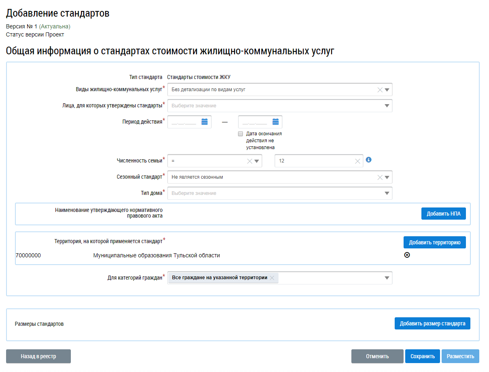Open the start date calendar picker

coord(204,122)
